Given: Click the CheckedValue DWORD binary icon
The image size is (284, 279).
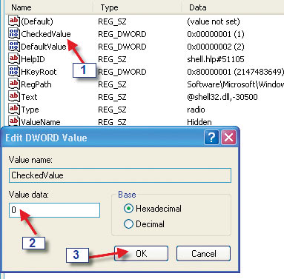Looking at the screenshot, I should tap(14, 33).
